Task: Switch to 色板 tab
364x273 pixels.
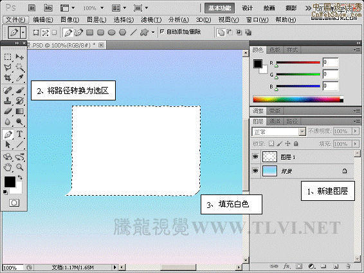Action: click(275, 50)
